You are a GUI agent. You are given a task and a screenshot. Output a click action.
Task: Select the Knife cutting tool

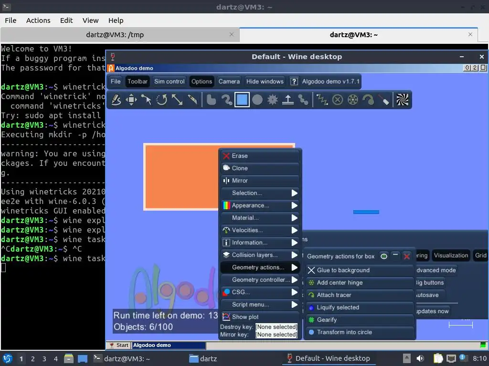click(x=192, y=100)
